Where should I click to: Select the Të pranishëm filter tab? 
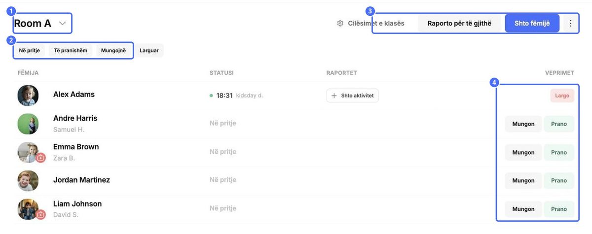(x=71, y=50)
